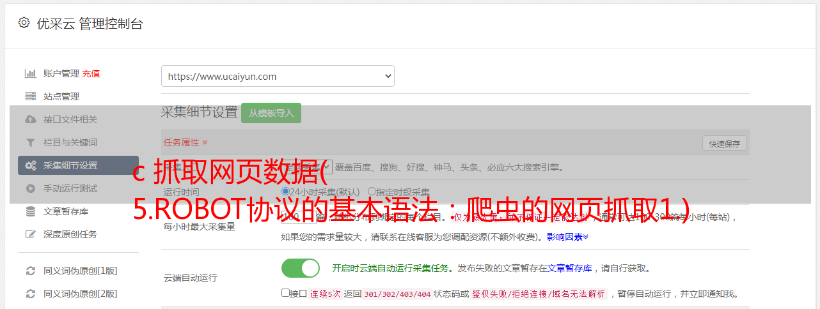Image resolution: width=820 pixels, height=309 pixels.
Task: Click the 开启时云端自动运行采集任务 green text
Action: tap(391, 268)
